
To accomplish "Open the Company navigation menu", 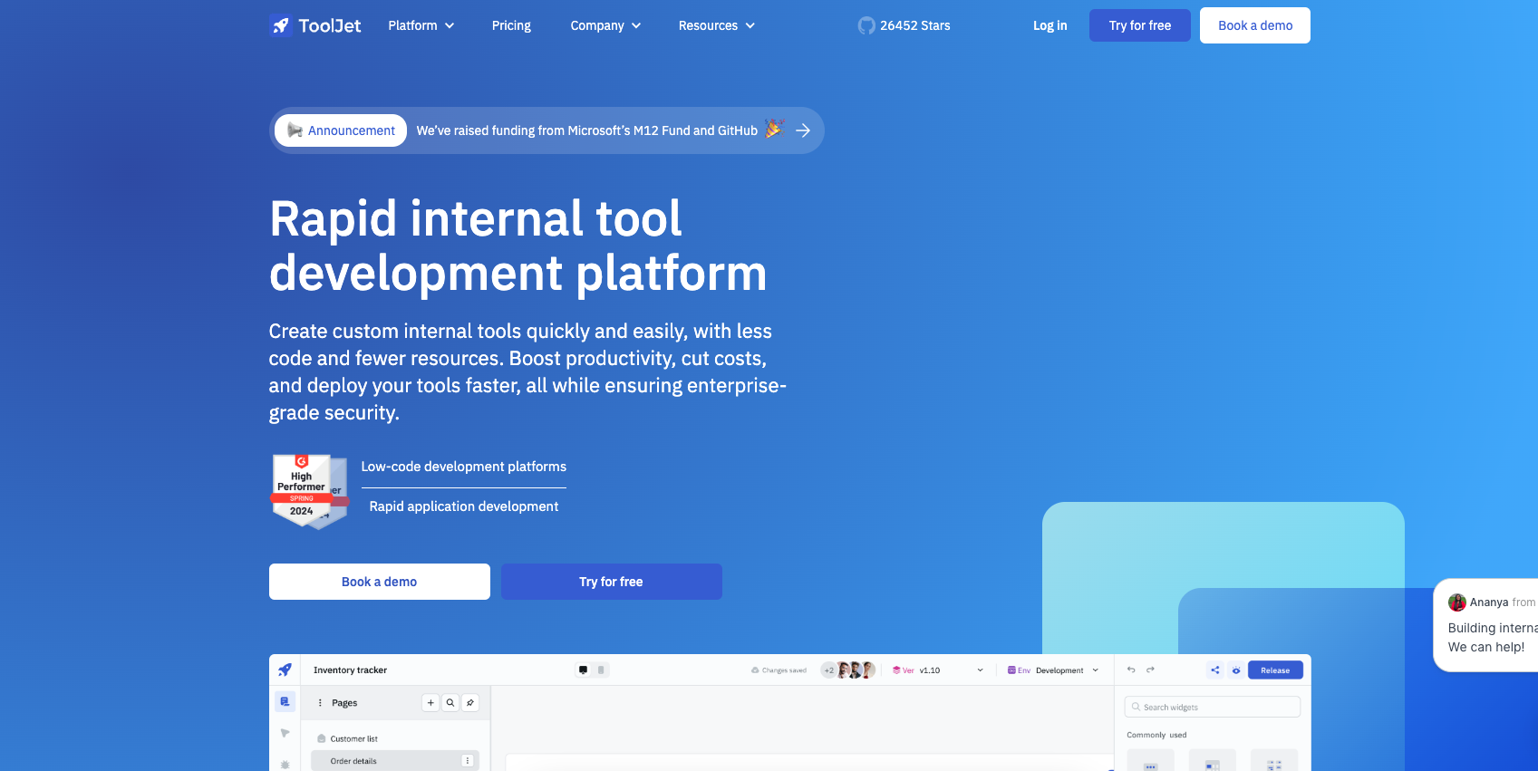I will [x=605, y=25].
